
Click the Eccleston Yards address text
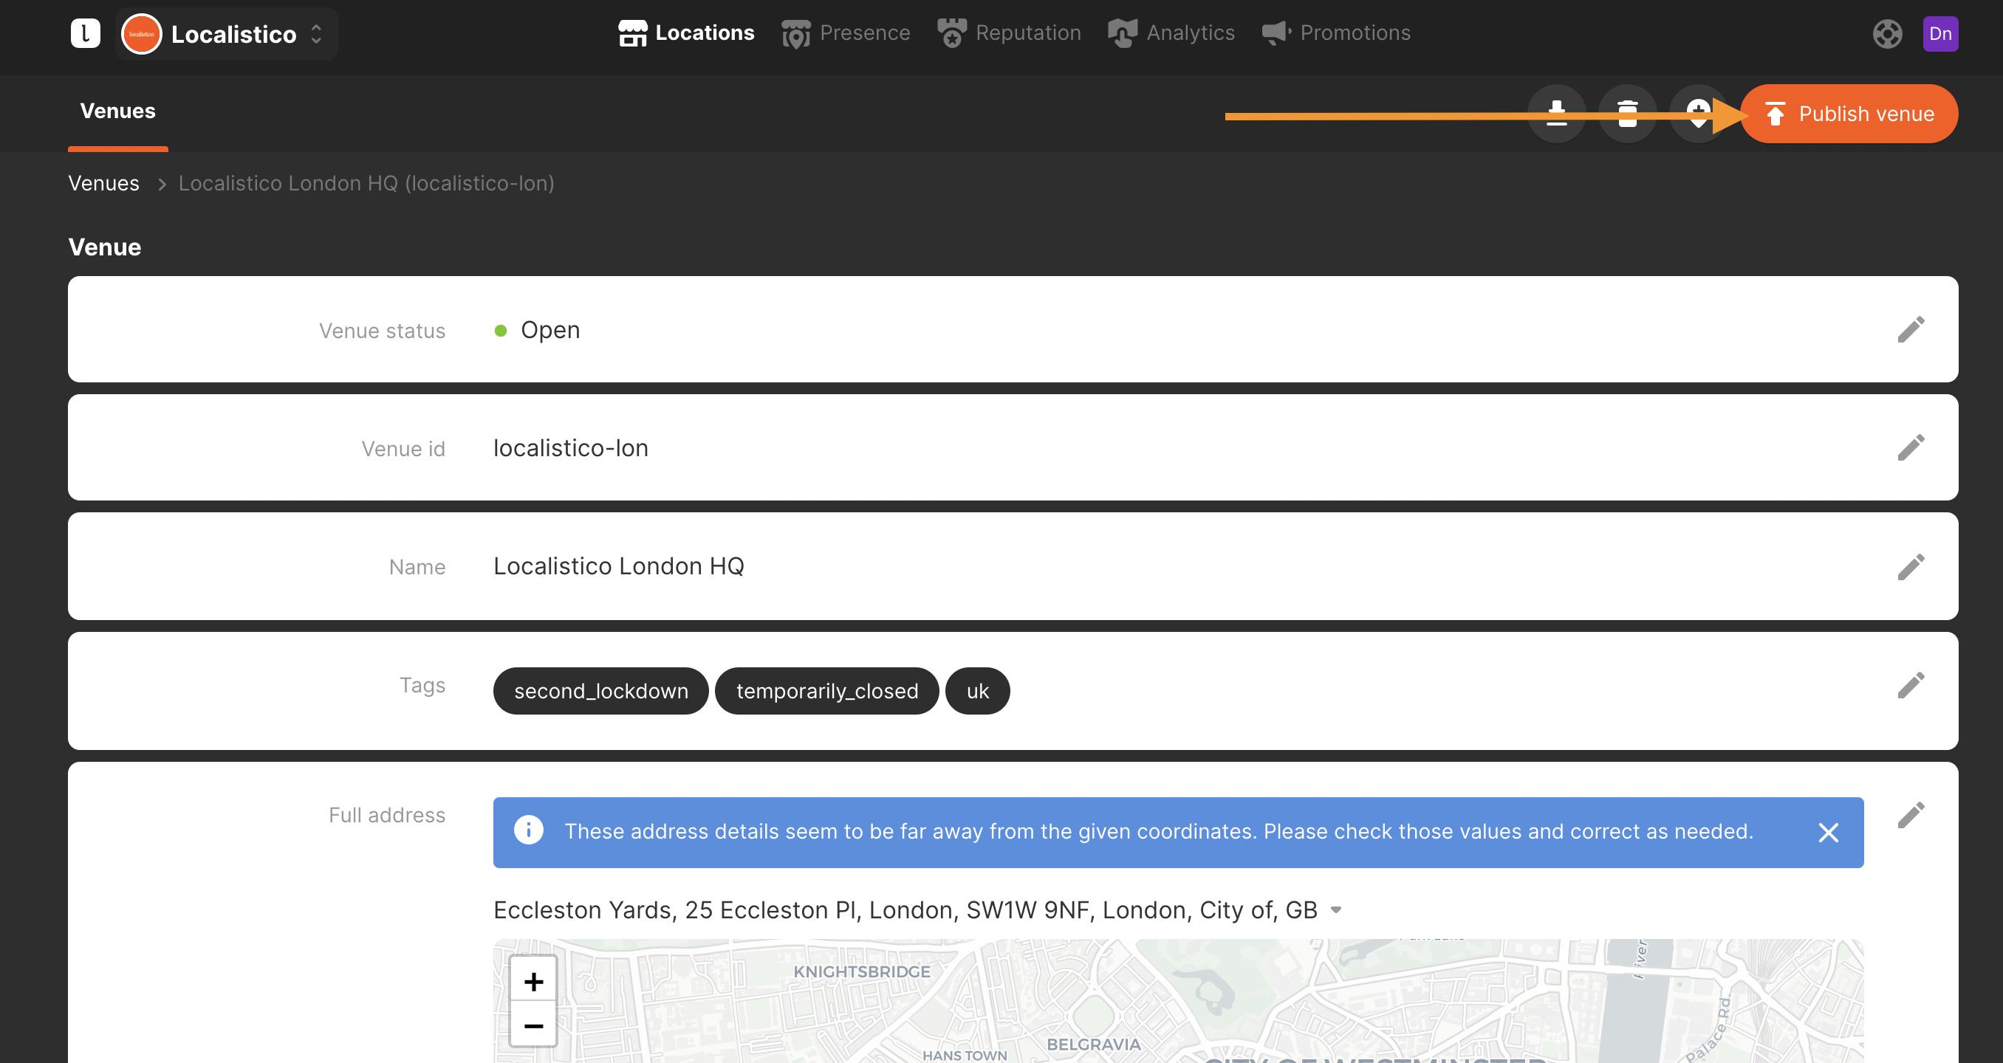point(905,910)
